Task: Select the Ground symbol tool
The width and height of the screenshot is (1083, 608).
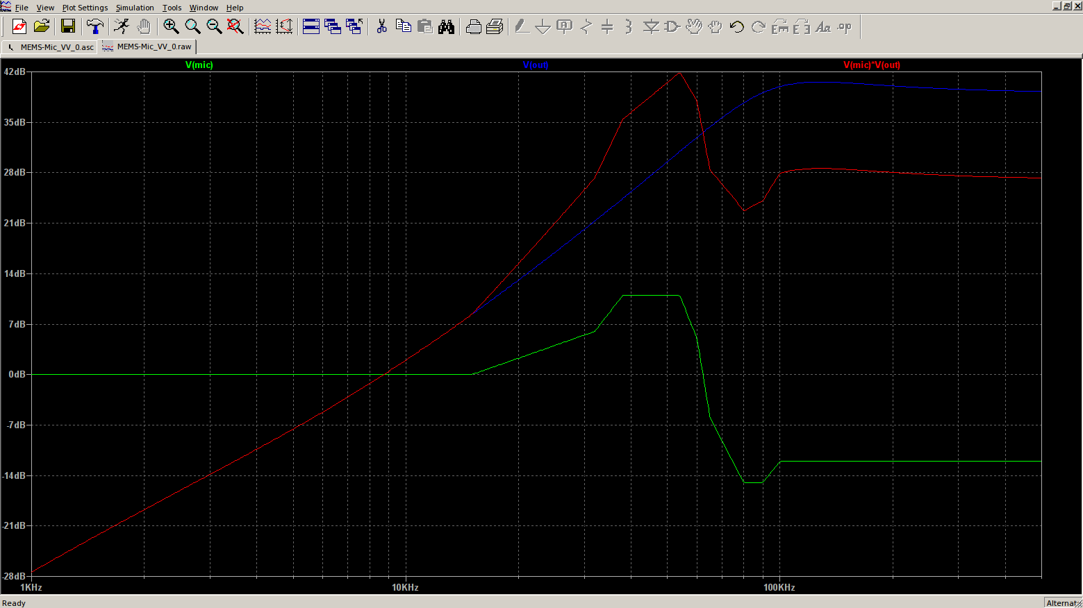Action: pos(543,26)
